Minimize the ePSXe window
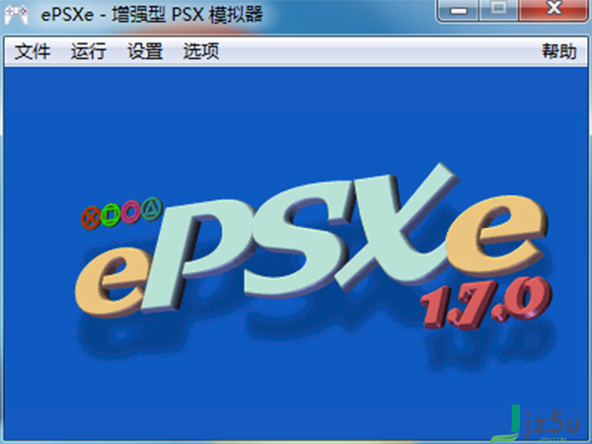This screenshot has width=592, height=444. click(x=459, y=10)
